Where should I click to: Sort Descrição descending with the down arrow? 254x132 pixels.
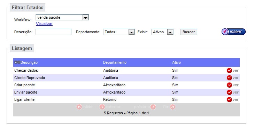tap(16, 62)
